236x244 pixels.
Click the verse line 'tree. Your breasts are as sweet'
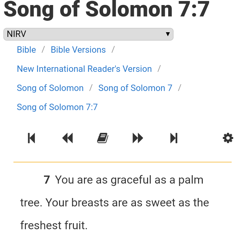tap(114, 203)
